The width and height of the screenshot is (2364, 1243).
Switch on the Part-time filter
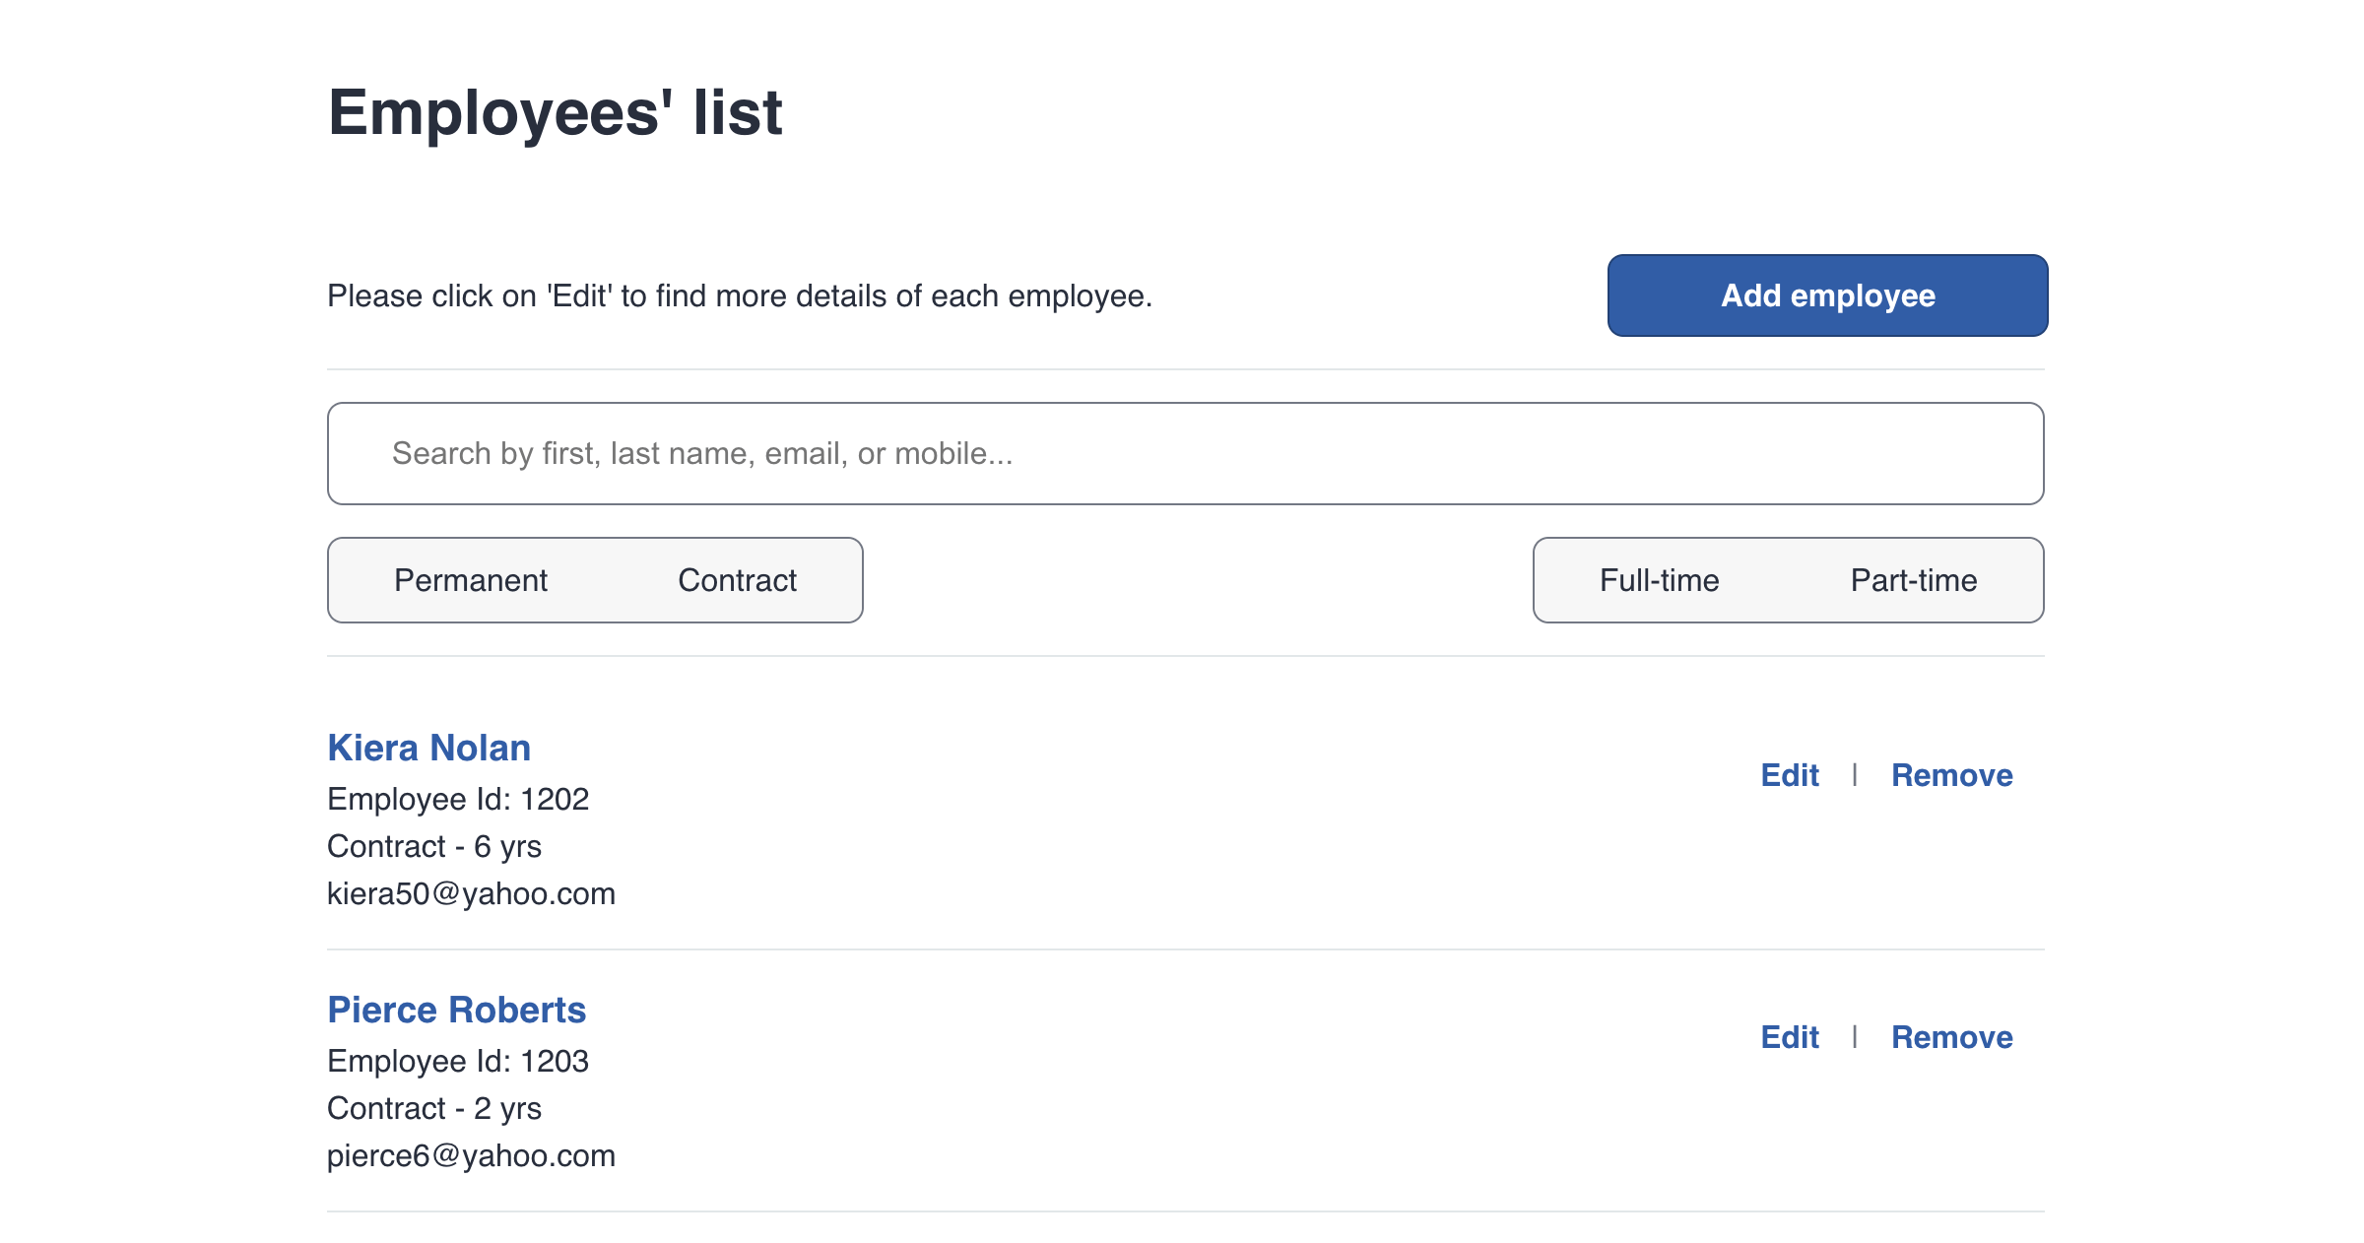[x=1913, y=580]
